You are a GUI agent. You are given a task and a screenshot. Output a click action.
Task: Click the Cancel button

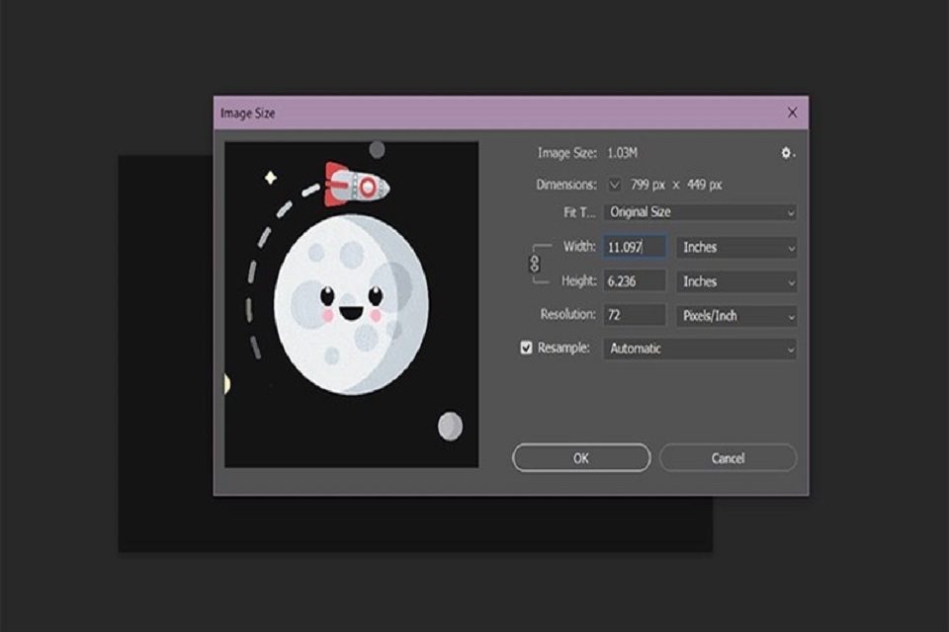728,458
